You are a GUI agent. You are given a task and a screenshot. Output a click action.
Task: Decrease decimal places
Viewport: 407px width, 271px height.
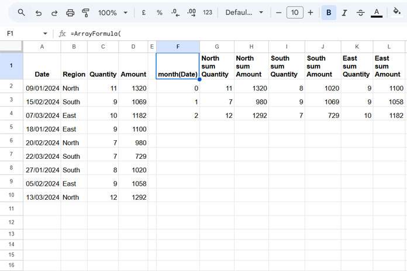pyautogui.click(x=175, y=12)
